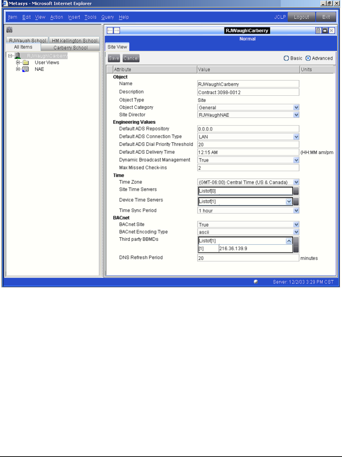Select the User Views tree item

click(x=47, y=63)
